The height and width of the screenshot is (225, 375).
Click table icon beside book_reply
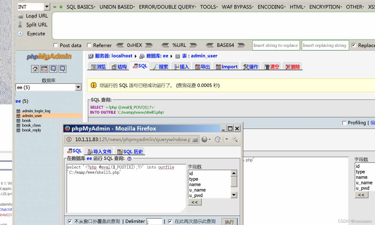18,130
